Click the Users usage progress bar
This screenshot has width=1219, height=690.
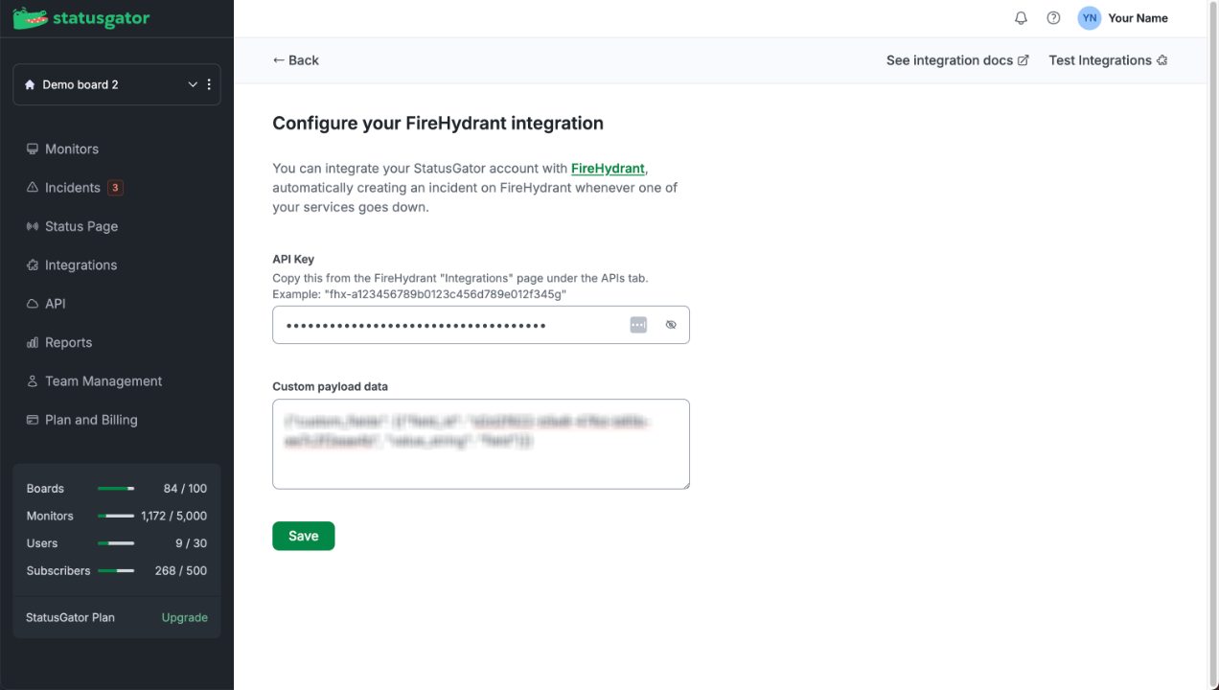click(x=116, y=543)
